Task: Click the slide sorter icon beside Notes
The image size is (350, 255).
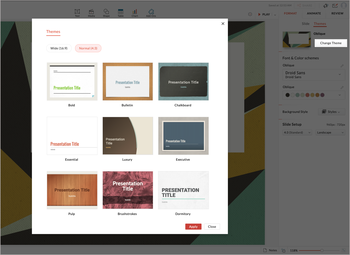Action: [283, 250]
